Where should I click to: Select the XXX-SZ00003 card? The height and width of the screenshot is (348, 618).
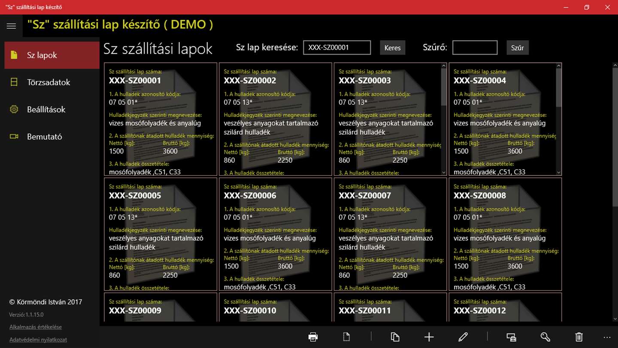click(x=391, y=119)
